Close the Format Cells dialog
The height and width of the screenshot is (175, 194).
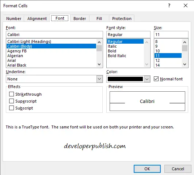pyautogui.click(x=186, y=5)
